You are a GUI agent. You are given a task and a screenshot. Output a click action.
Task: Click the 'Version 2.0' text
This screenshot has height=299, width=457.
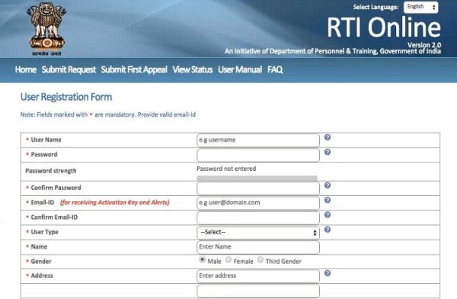(424, 45)
